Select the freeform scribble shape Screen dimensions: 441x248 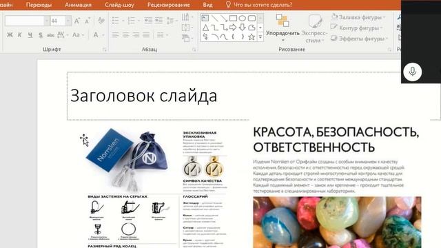[x=205, y=37]
